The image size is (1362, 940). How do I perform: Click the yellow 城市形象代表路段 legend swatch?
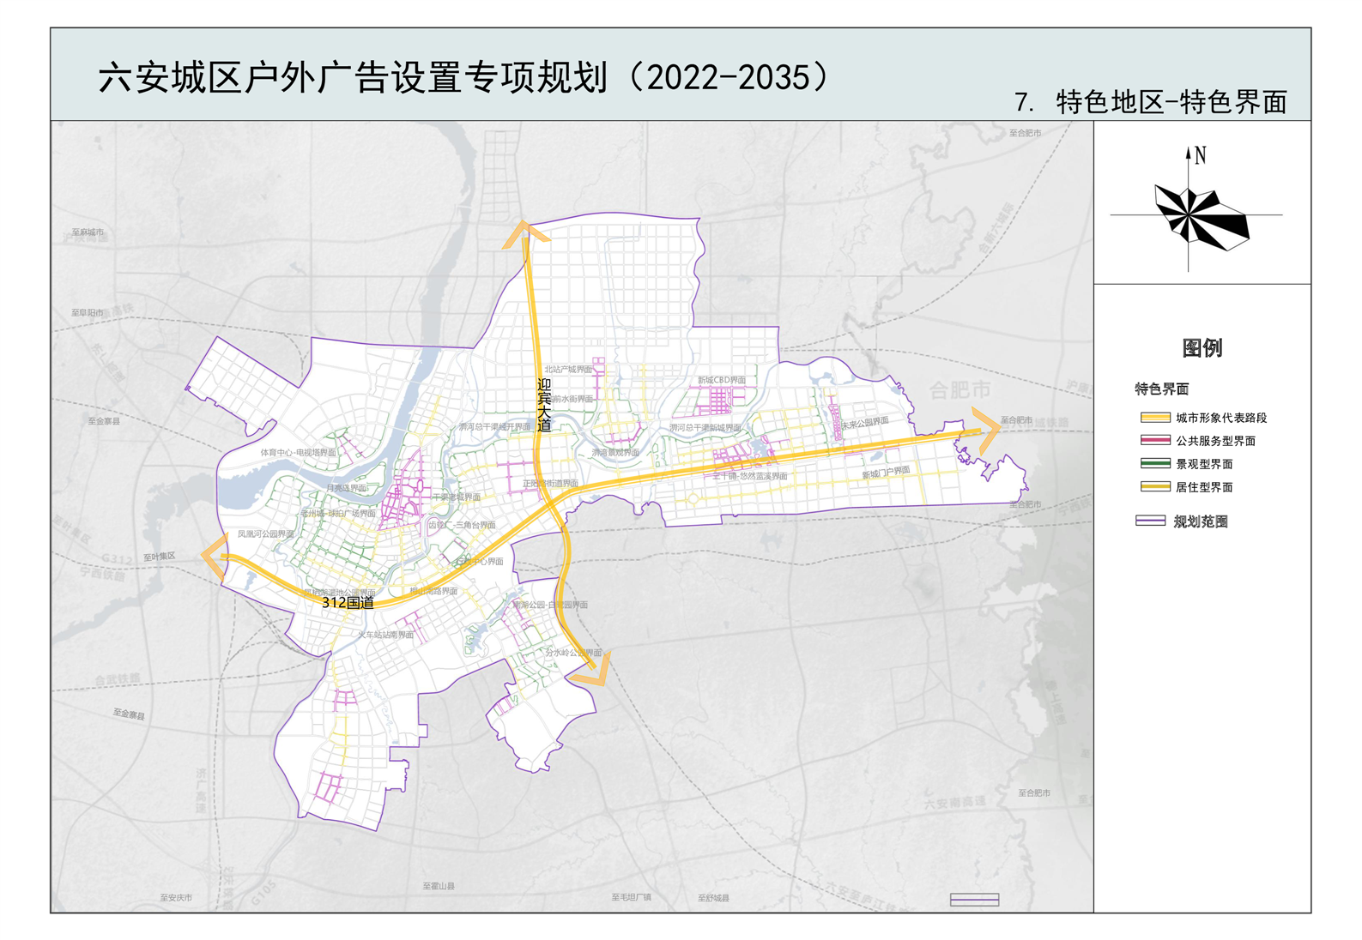1154,418
